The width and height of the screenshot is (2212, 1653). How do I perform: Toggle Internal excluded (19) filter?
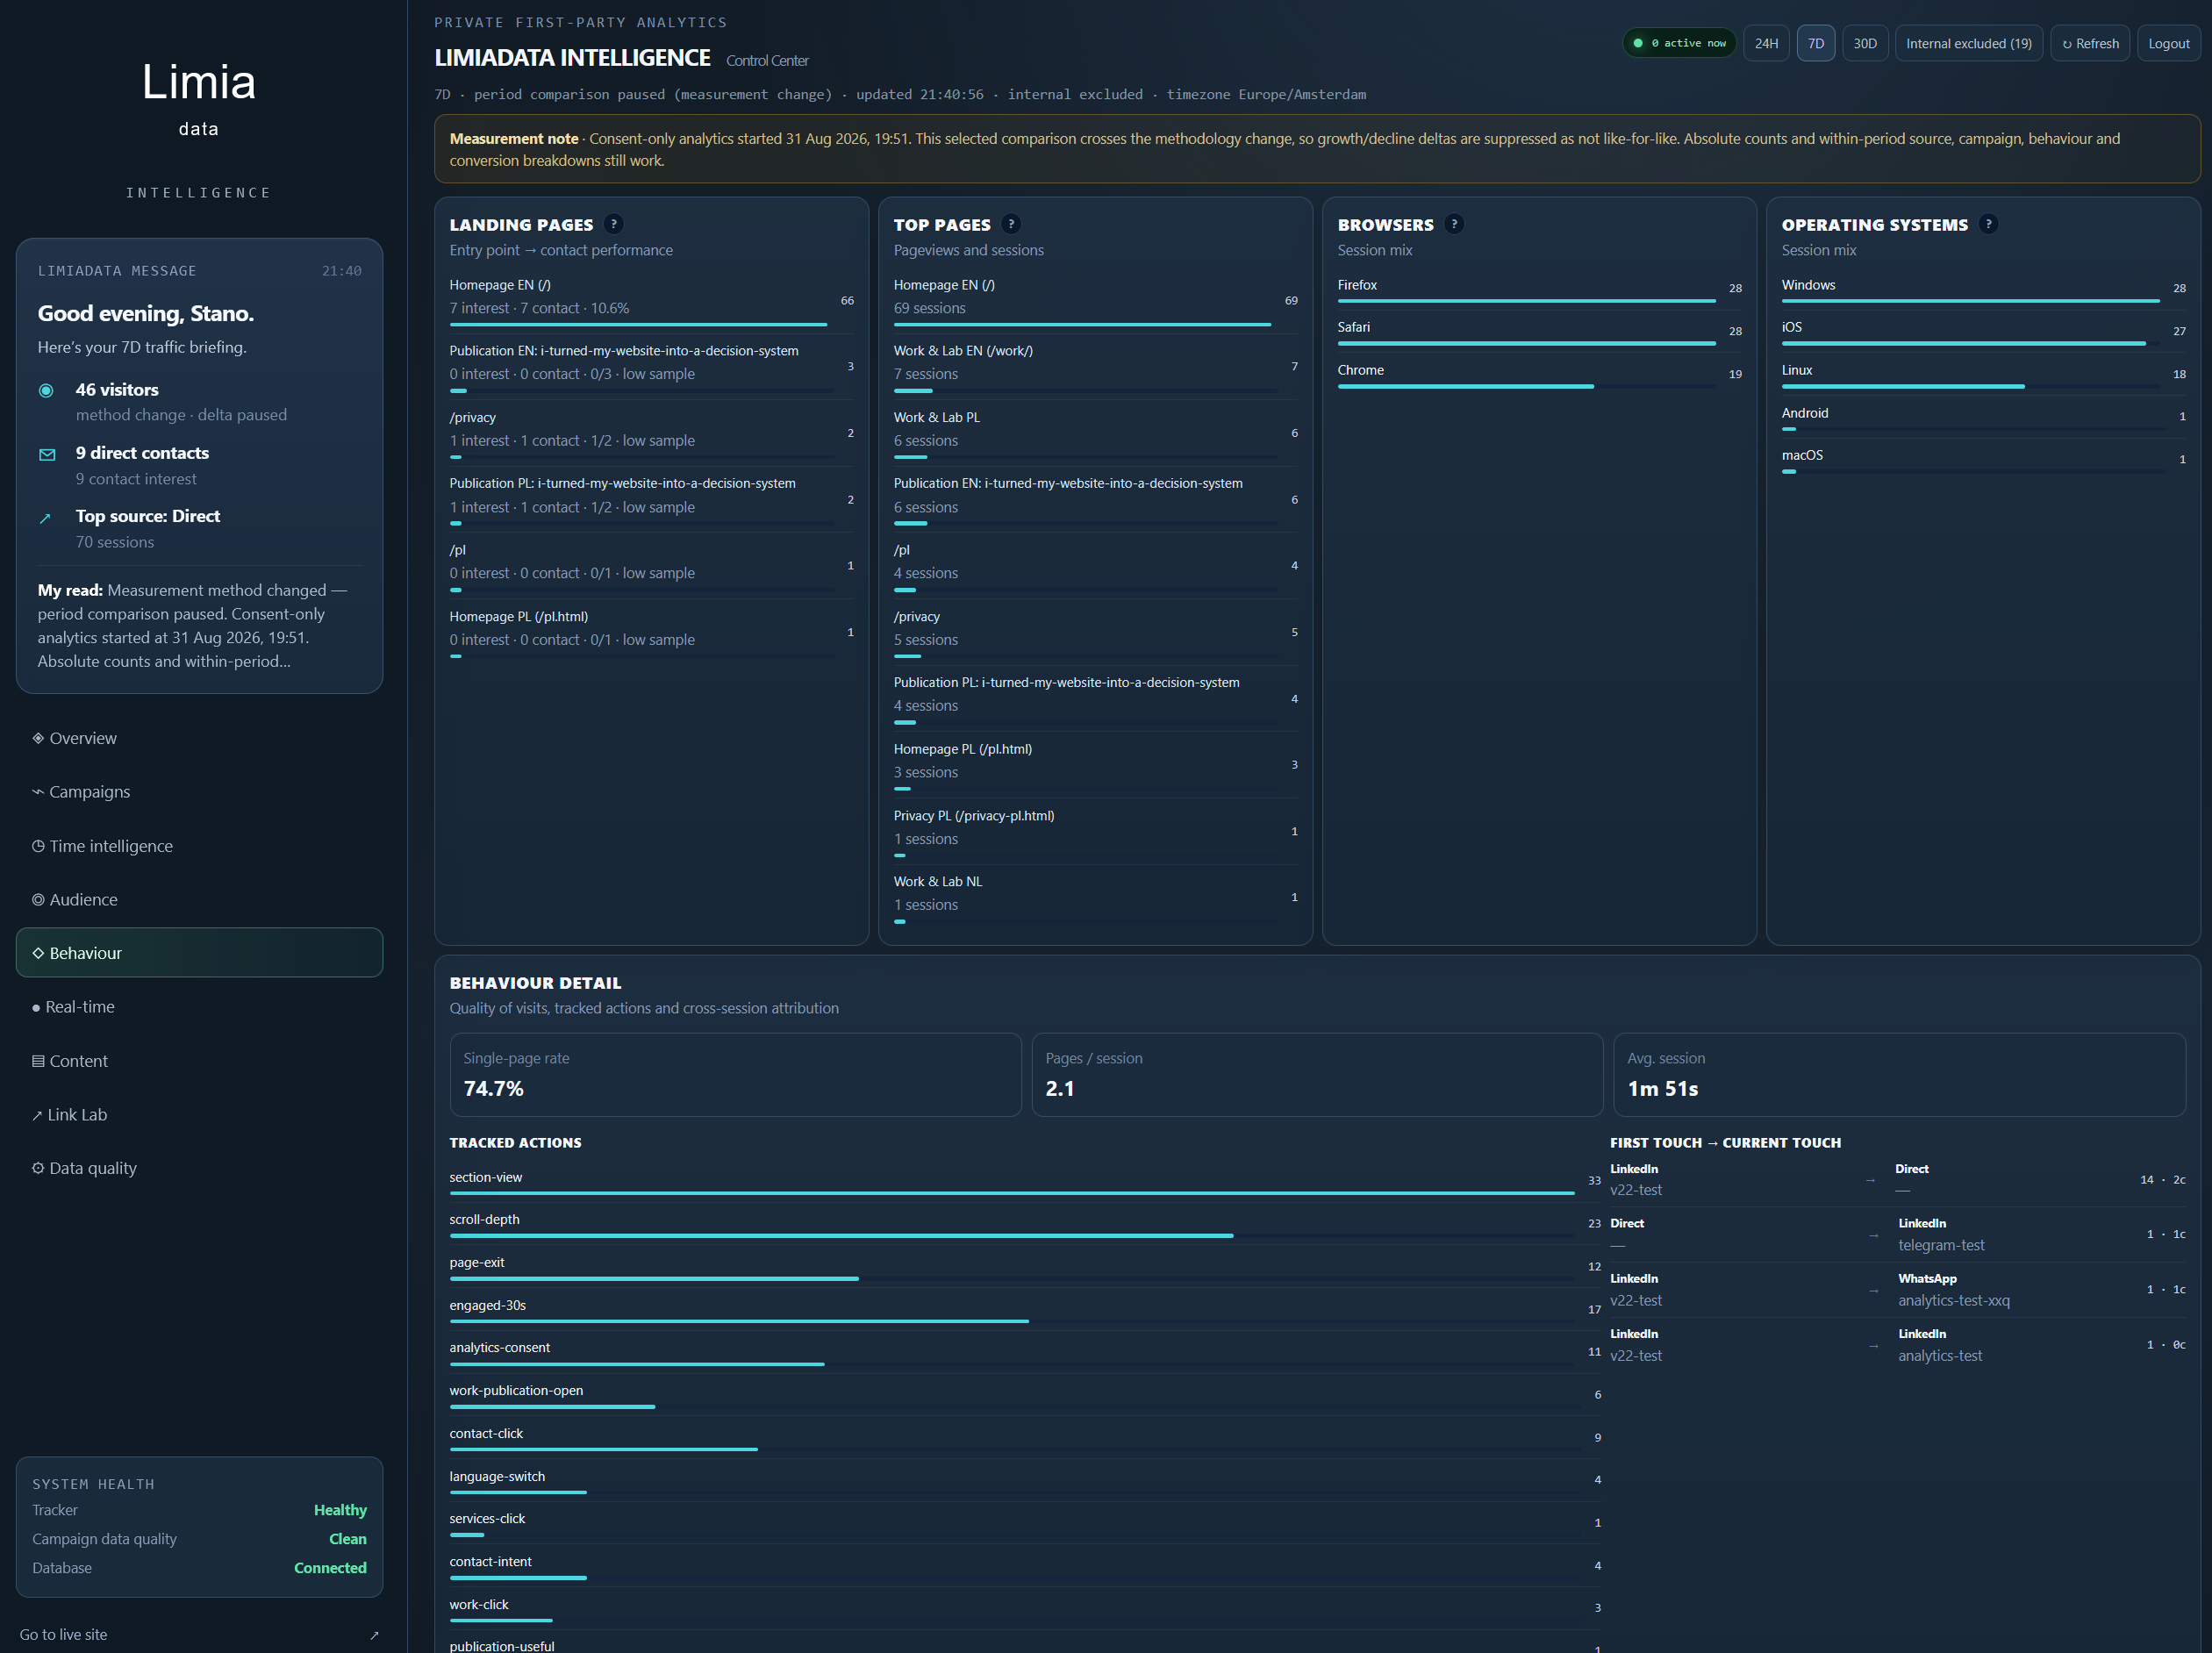coord(1968,43)
